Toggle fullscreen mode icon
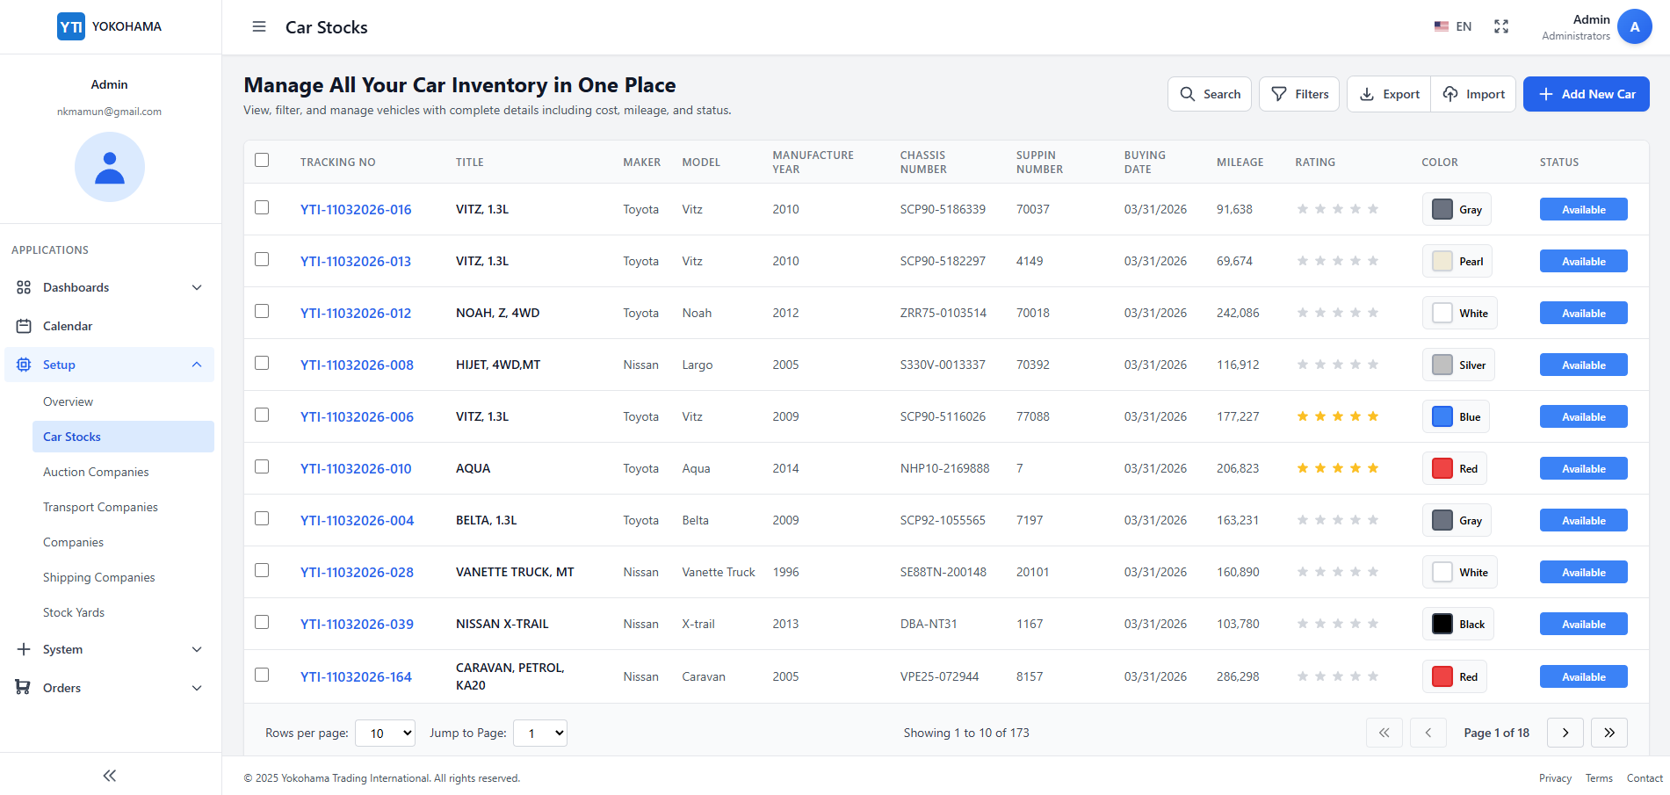Image resolution: width=1670 pixels, height=795 pixels. pyautogui.click(x=1501, y=26)
